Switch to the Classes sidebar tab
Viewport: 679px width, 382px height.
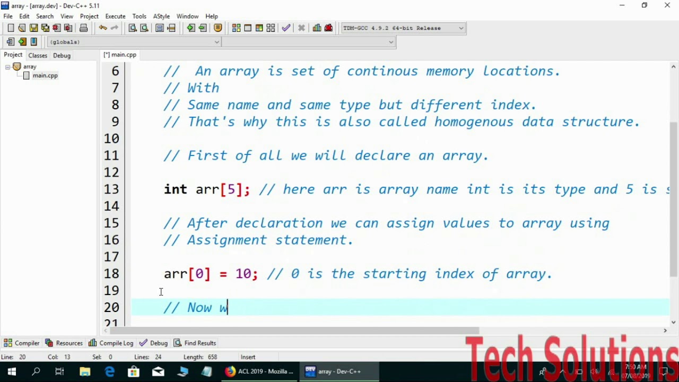(x=38, y=56)
